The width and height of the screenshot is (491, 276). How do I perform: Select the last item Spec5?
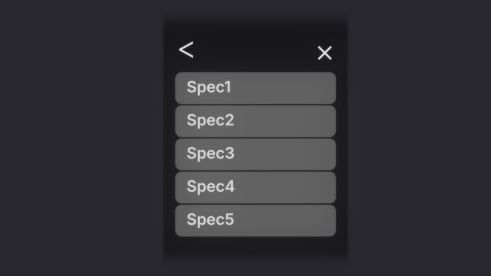click(256, 221)
